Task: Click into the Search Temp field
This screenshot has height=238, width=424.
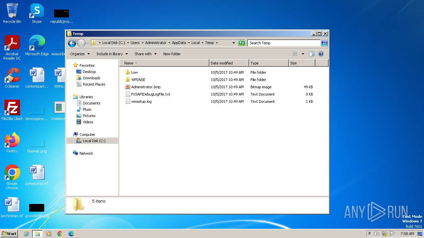Action: (x=284, y=43)
